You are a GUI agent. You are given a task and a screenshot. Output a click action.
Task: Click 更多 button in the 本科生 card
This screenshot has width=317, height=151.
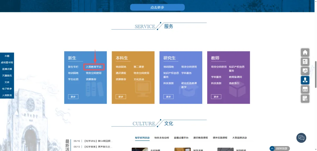[121, 97]
